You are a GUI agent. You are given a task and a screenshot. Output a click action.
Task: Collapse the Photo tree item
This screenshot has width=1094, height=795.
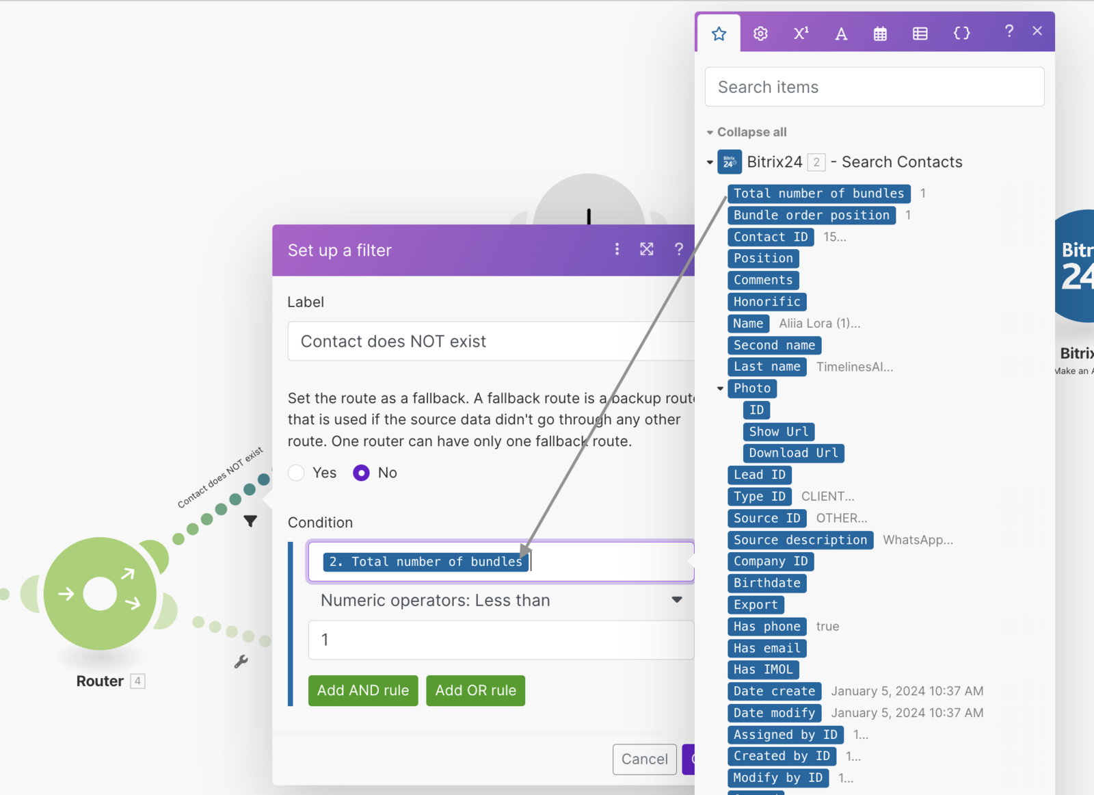pos(720,388)
